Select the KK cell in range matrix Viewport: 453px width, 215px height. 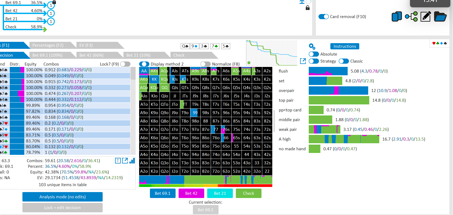coord(154,79)
